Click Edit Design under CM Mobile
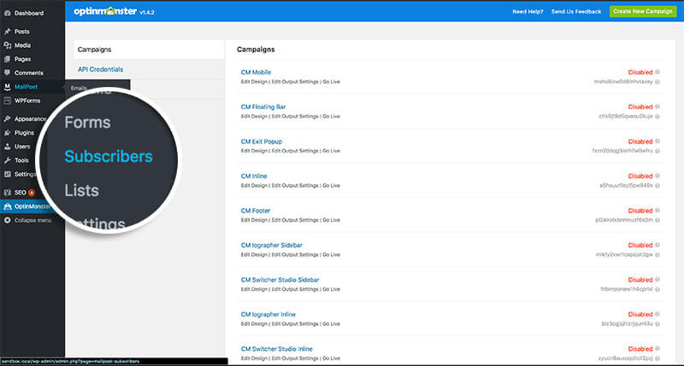Image resolution: width=684 pixels, height=366 pixels. coord(254,82)
